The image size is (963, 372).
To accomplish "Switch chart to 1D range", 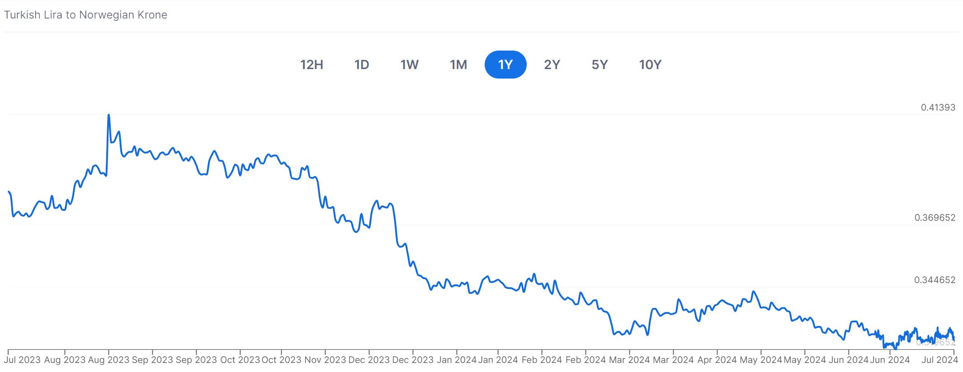I will (361, 65).
